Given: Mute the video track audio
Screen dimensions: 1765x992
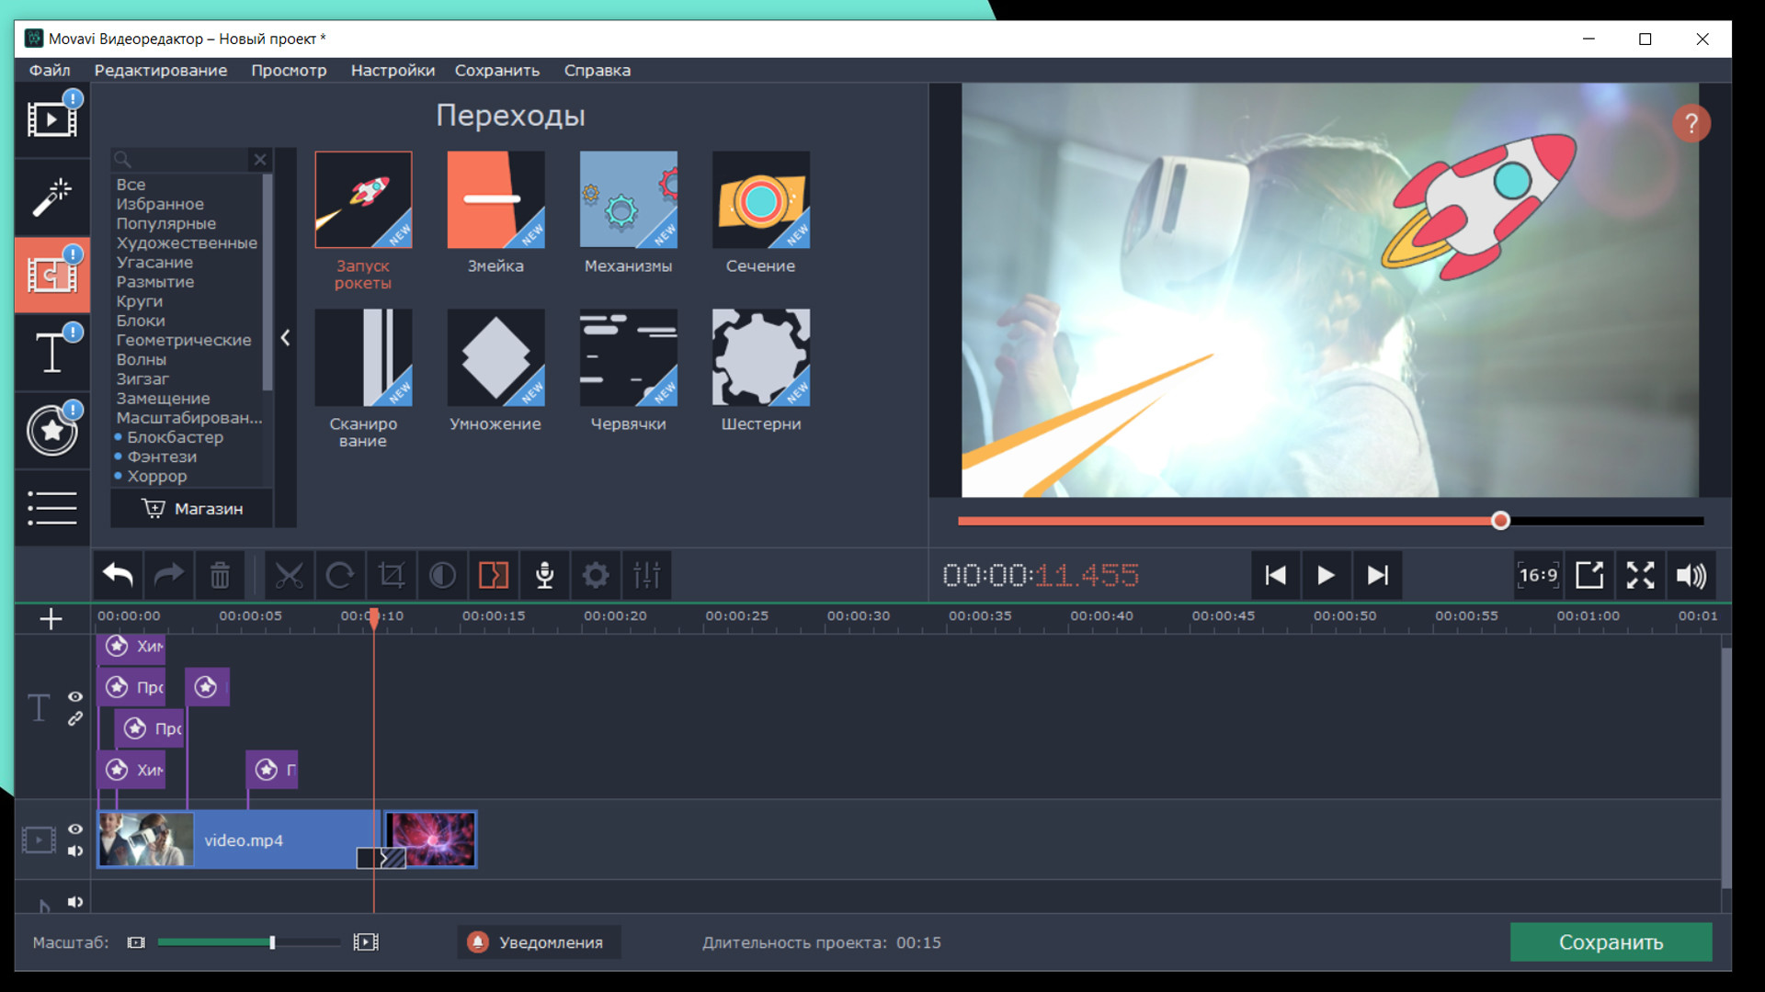Looking at the screenshot, I should (x=75, y=851).
